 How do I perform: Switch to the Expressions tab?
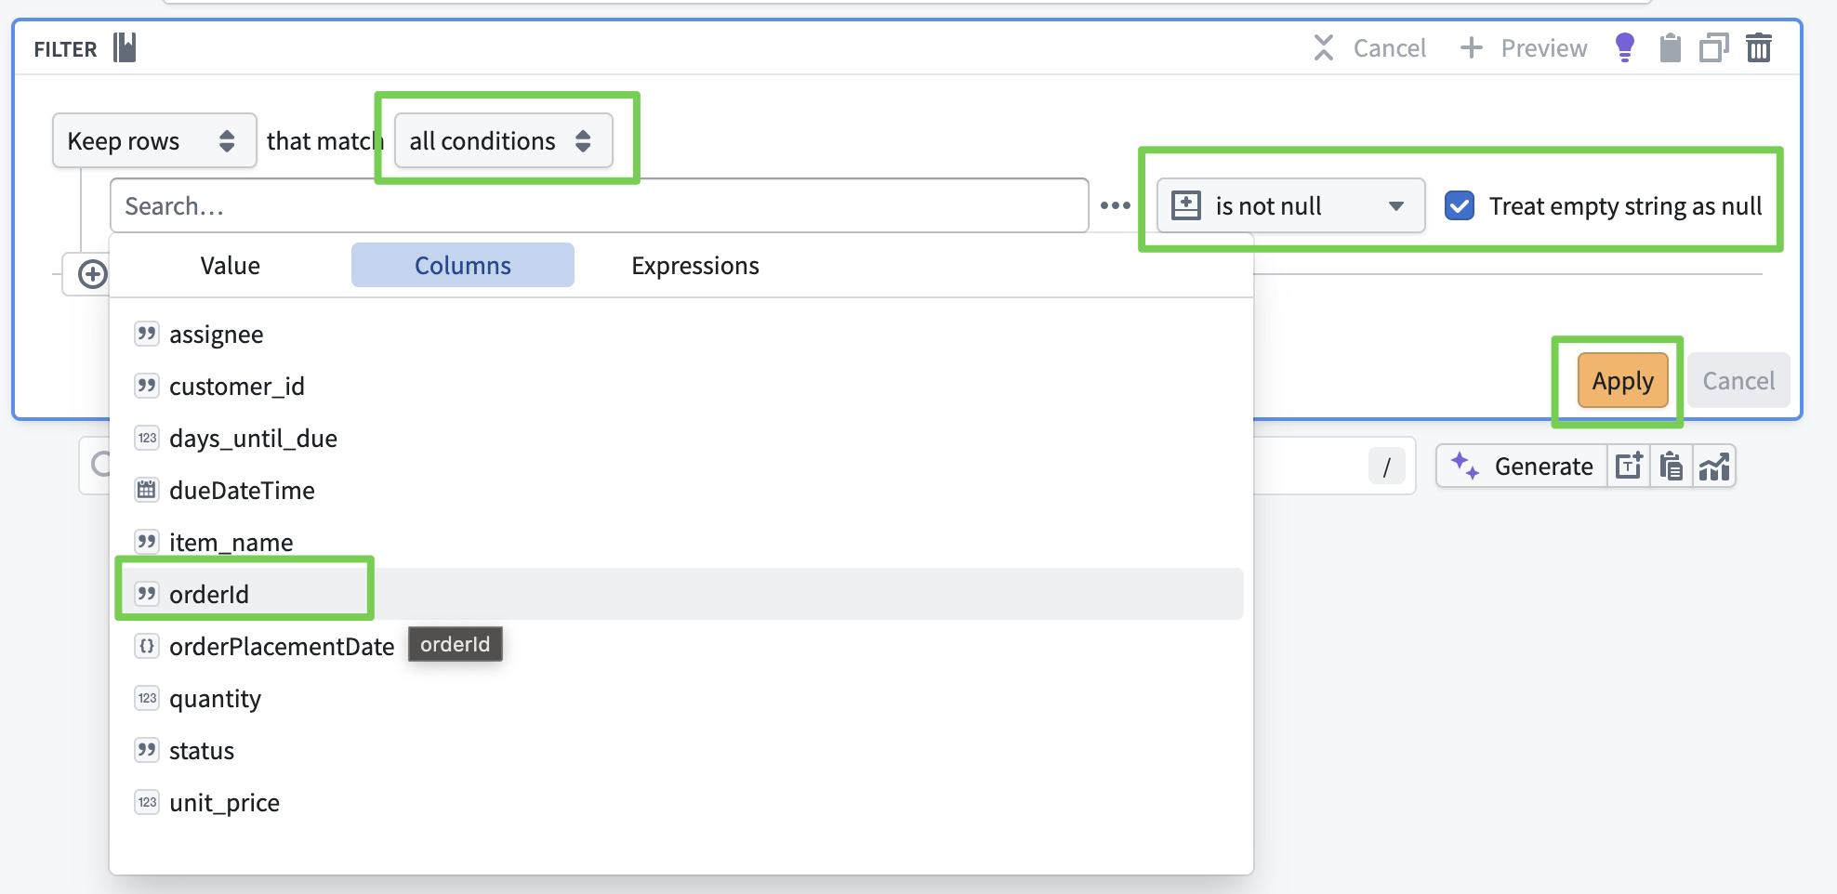694,266
